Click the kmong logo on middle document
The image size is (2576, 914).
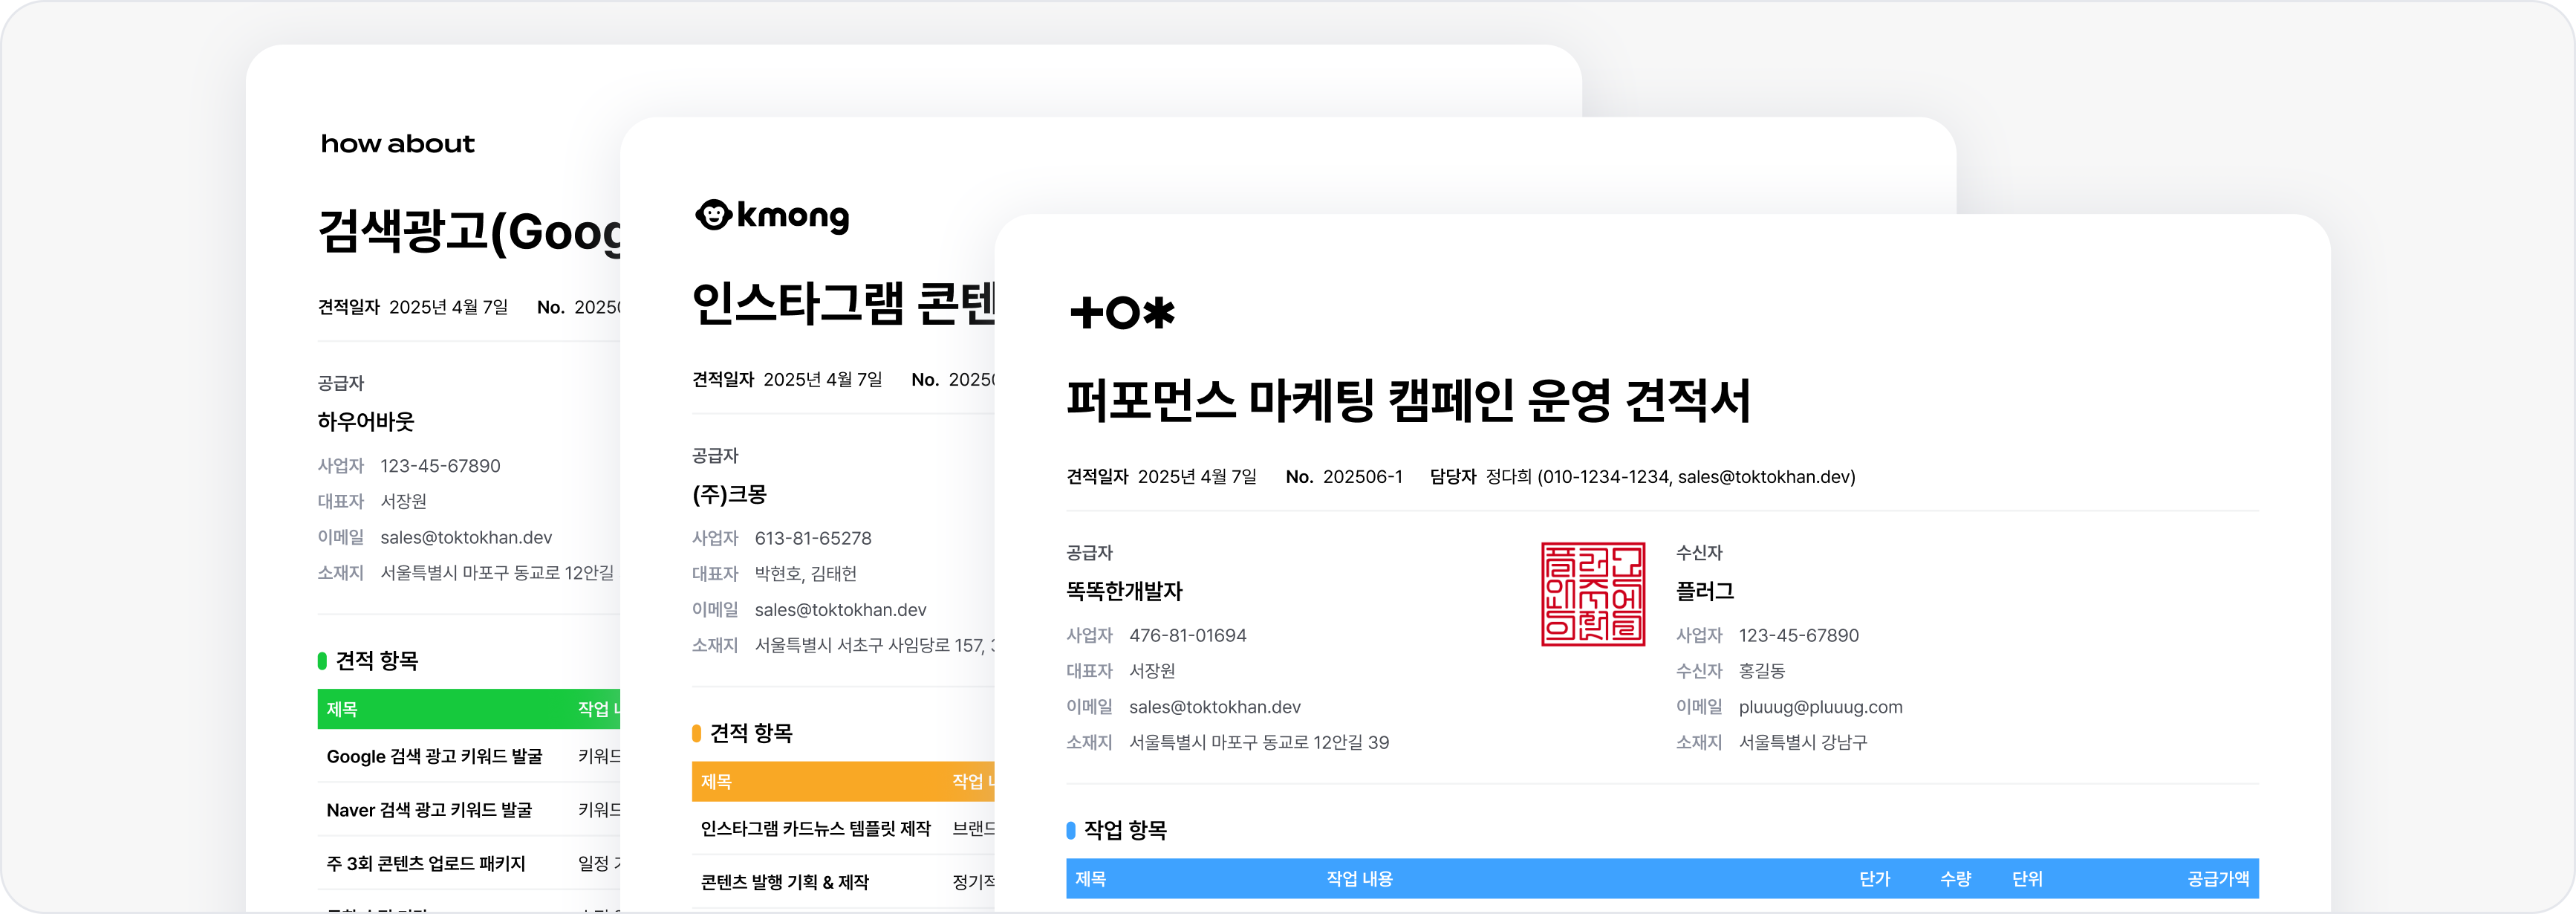[x=772, y=216]
